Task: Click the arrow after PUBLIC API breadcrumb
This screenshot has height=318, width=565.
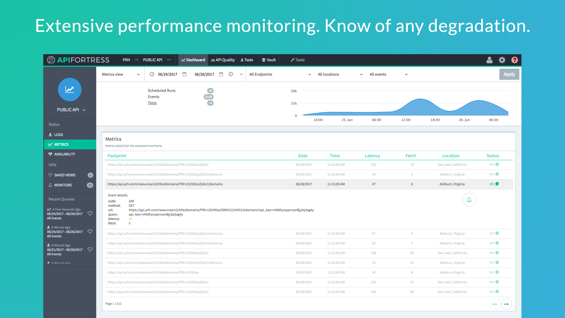Action: point(169,60)
